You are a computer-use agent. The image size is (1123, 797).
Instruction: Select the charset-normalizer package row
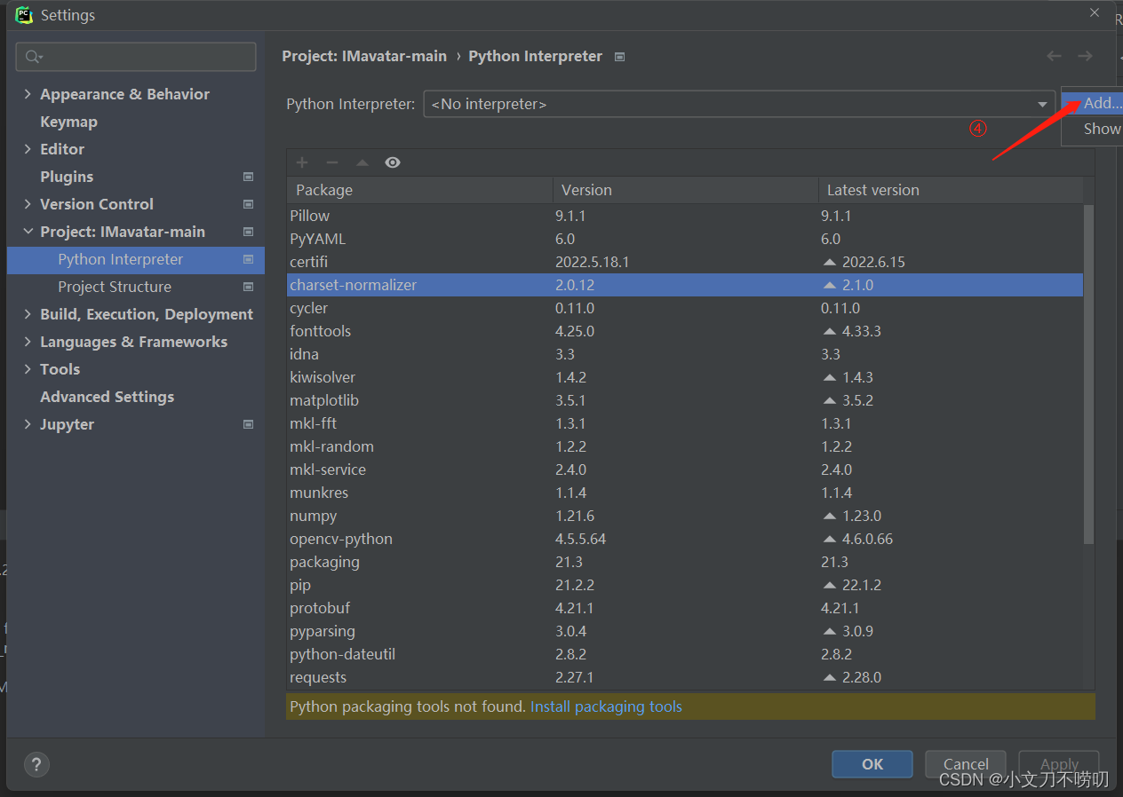pyautogui.click(x=685, y=285)
